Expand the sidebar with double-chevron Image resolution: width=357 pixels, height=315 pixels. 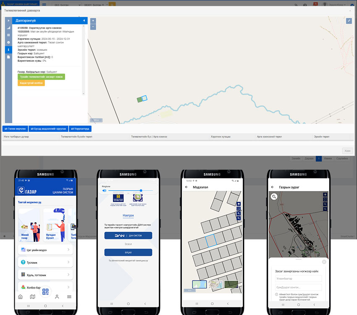[8, 20]
